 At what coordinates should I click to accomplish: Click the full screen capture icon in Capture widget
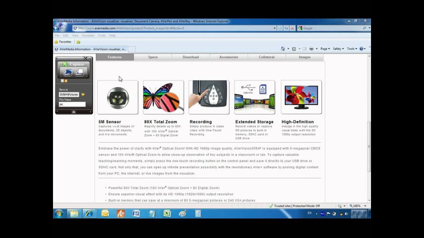click(68, 72)
